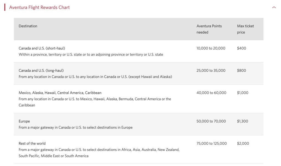Collapse the Aventura Flight Rewards Chart section
The width and height of the screenshot is (281, 166).
274,8
